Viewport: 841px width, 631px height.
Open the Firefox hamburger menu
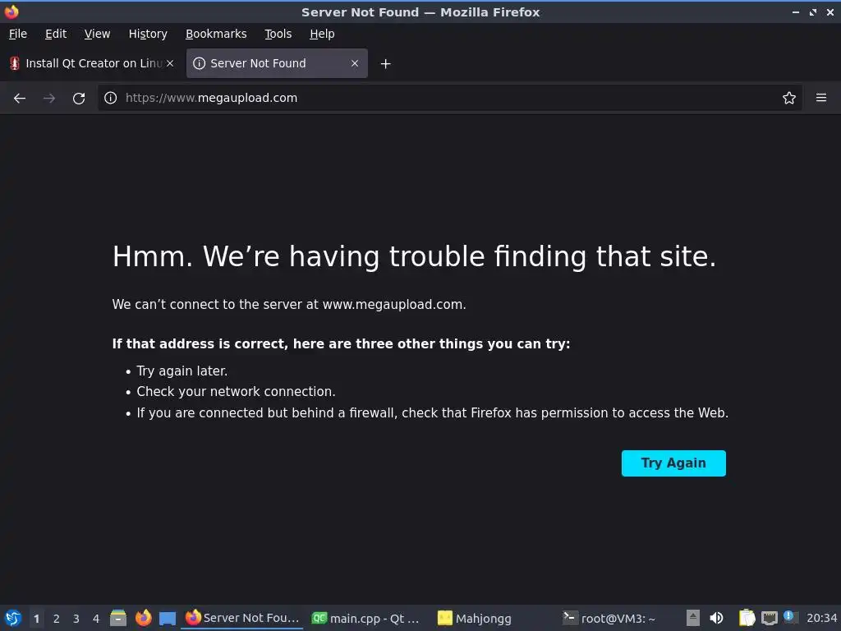(x=821, y=98)
